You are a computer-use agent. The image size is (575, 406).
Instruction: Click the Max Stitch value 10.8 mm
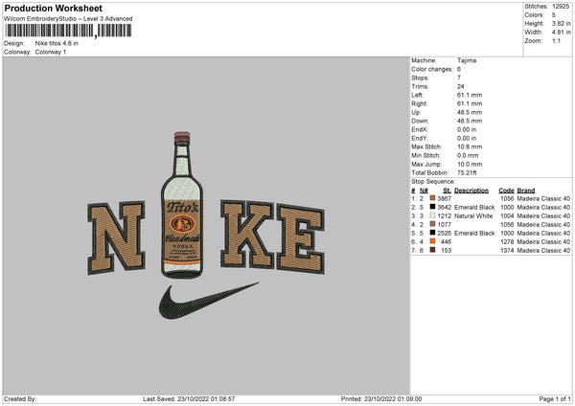470,147
